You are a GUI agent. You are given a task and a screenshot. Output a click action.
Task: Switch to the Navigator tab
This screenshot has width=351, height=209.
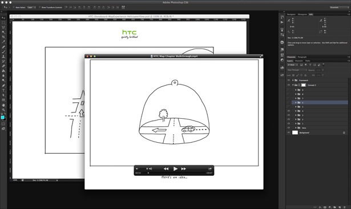point(291,14)
